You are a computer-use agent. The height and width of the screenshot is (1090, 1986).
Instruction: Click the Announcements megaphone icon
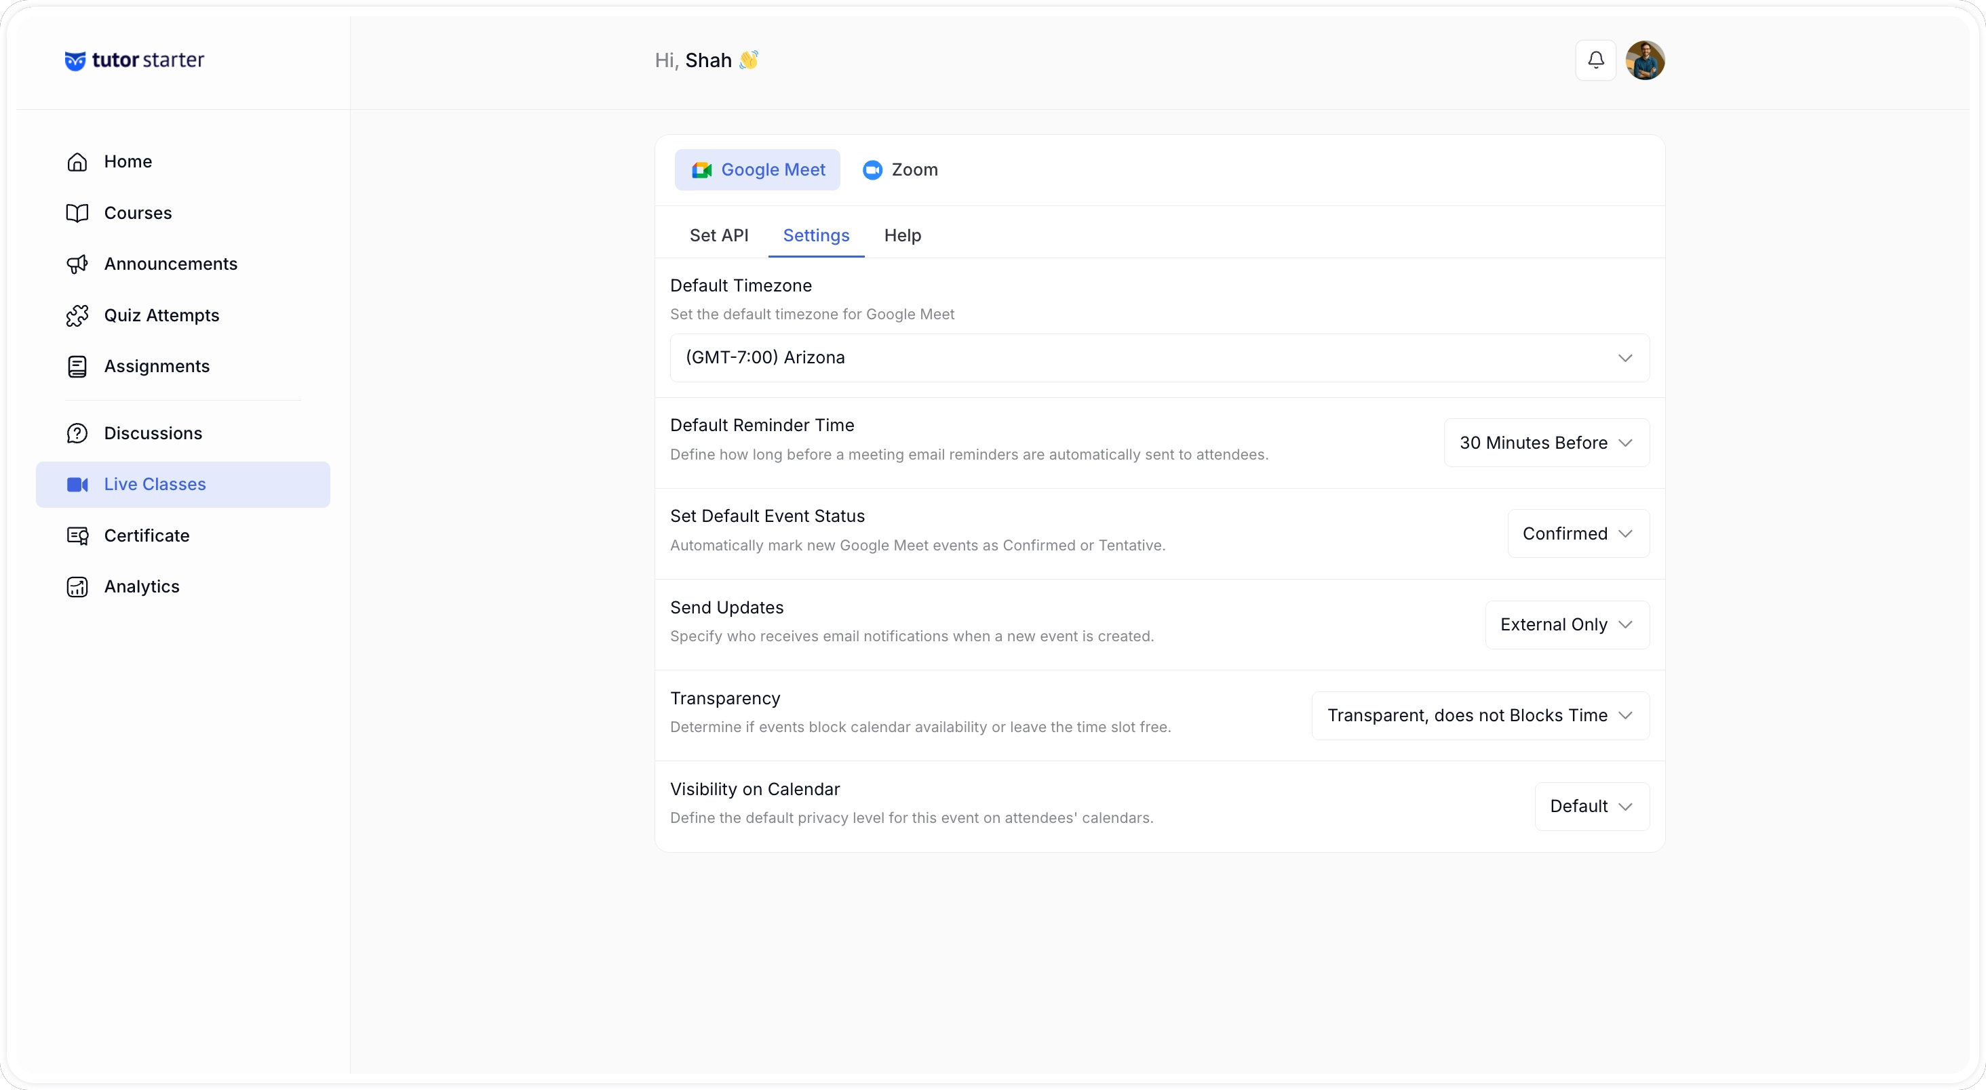pyautogui.click(x=77, y=264)
